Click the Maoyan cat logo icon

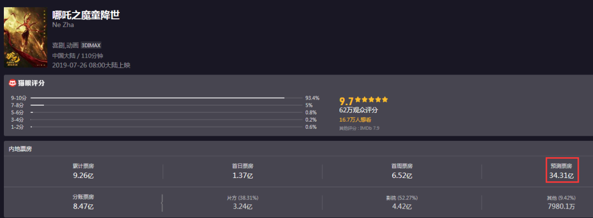tap(13, 83)
